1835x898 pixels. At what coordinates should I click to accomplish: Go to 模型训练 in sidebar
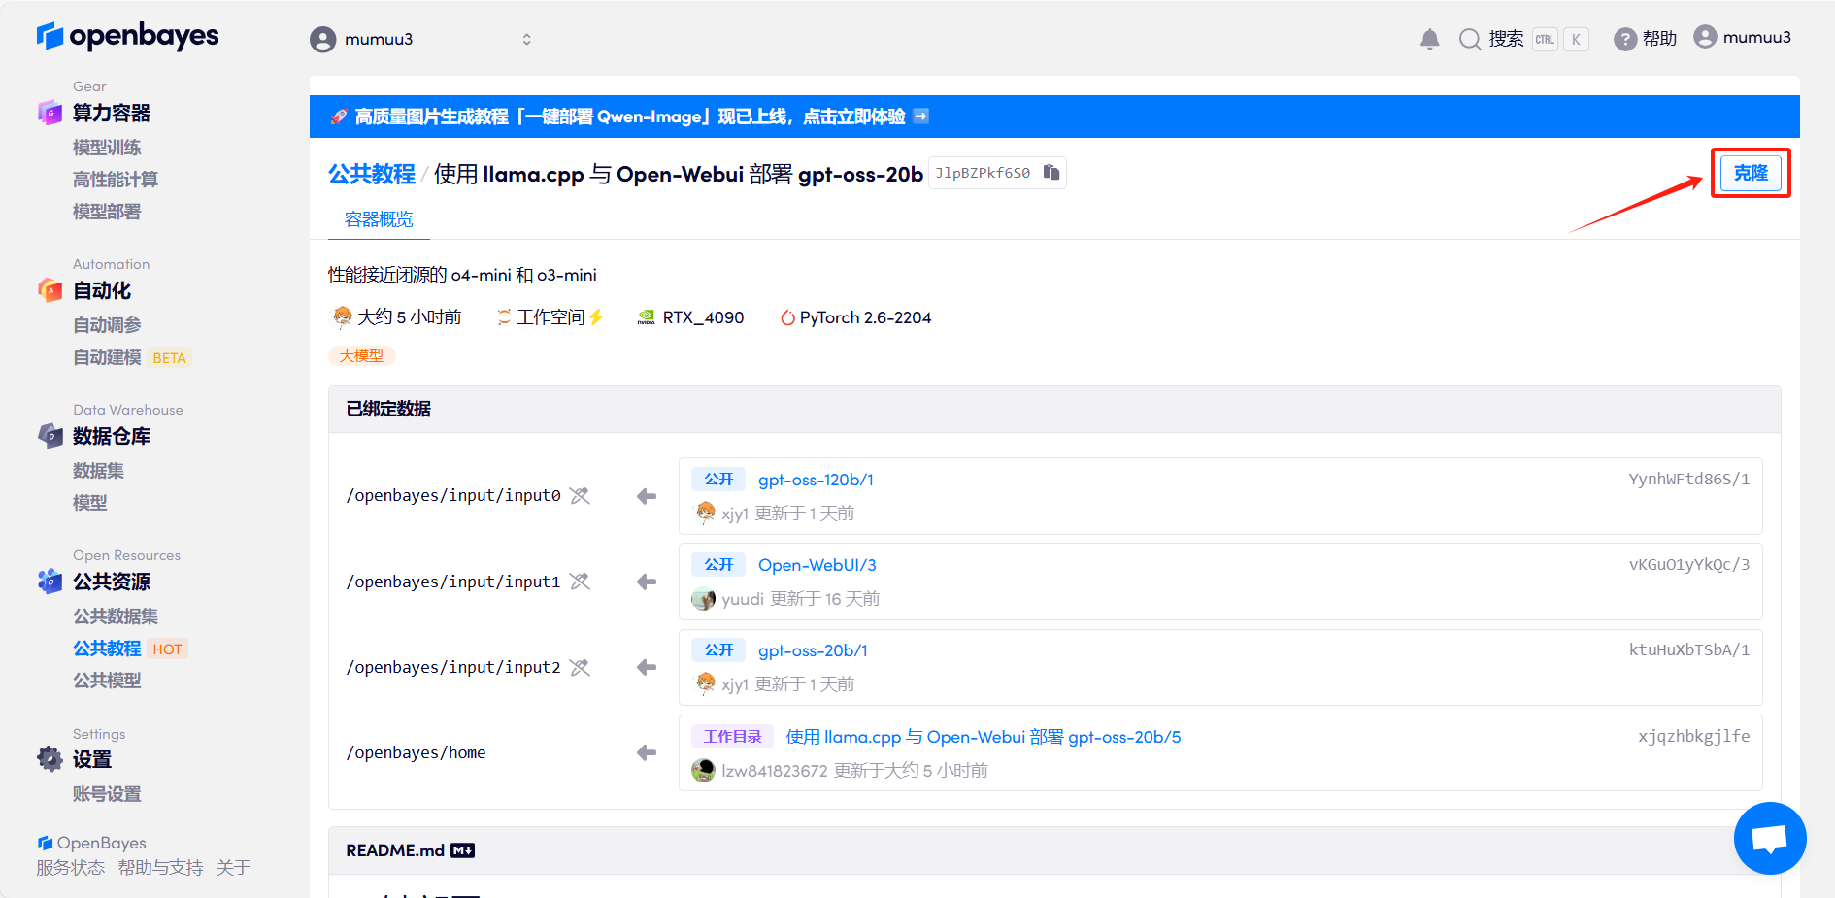coord(107,148)
